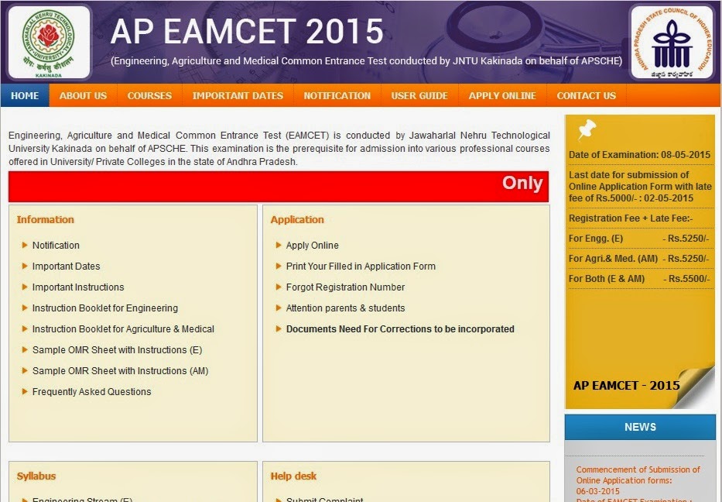
Task: Open the Important Instructions link
Action: point(78,287)
